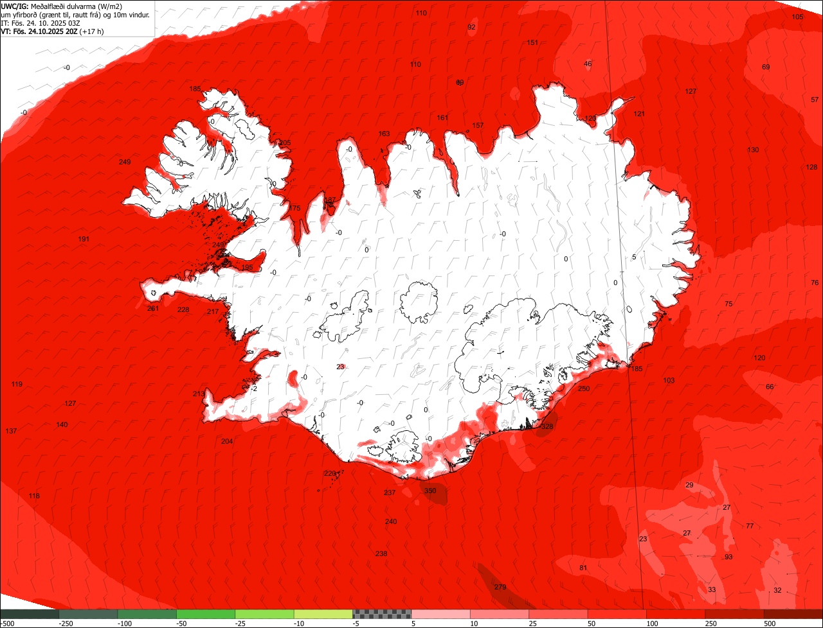This screenshot has height=628, width=823.
Task: Click the 195 value on the map
Action: tap(247, 268)
